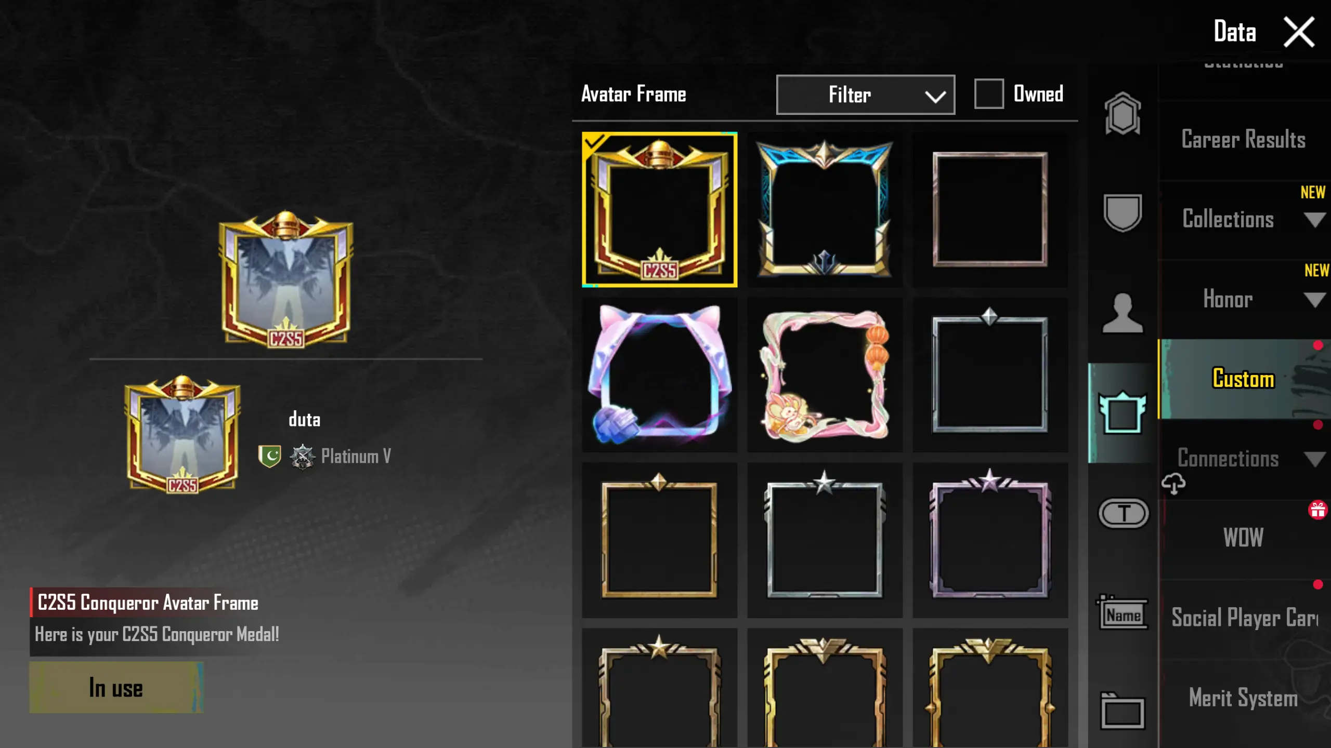Select the avatar frame sidebar icon

point(1123,412)
